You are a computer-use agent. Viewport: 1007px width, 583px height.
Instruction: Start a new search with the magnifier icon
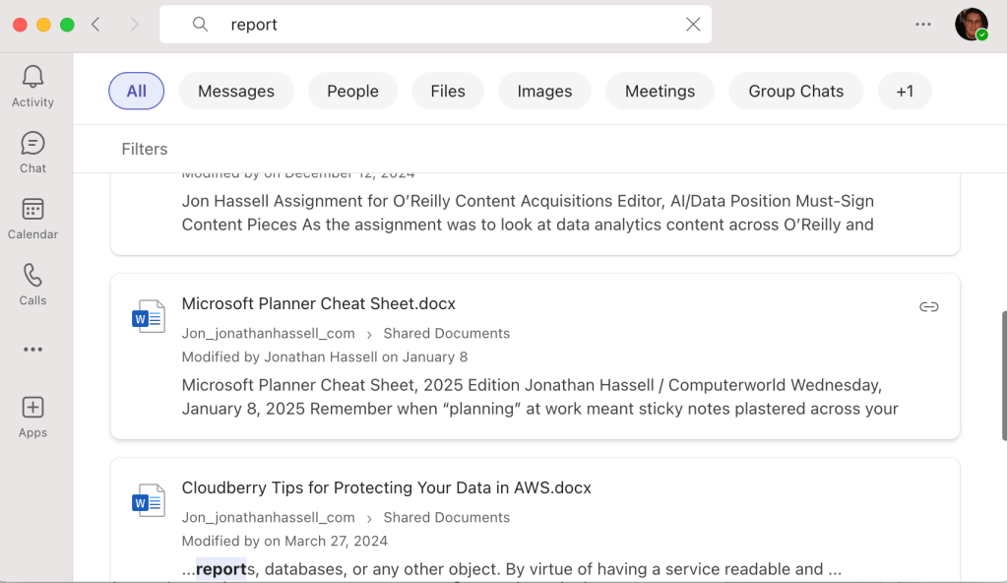[200, 24]
